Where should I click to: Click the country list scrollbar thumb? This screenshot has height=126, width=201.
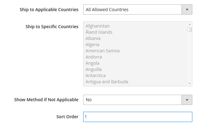click(x=190, y=29)
